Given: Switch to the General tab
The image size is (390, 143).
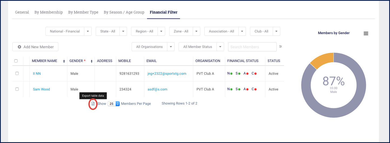Looking at the screenshot, I should point(22,12).
